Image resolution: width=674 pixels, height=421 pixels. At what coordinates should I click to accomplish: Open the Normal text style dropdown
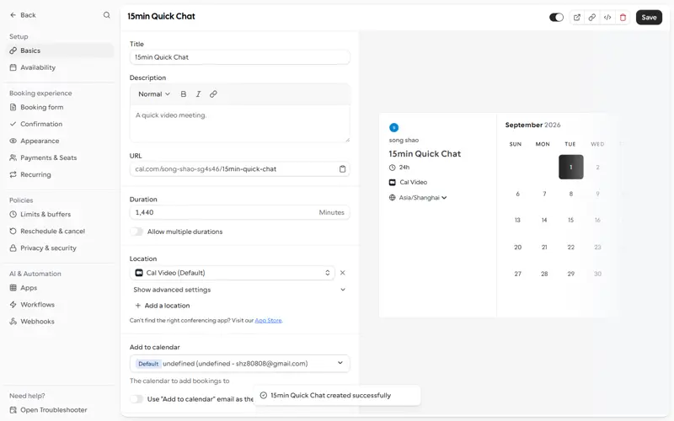(154, 94)
